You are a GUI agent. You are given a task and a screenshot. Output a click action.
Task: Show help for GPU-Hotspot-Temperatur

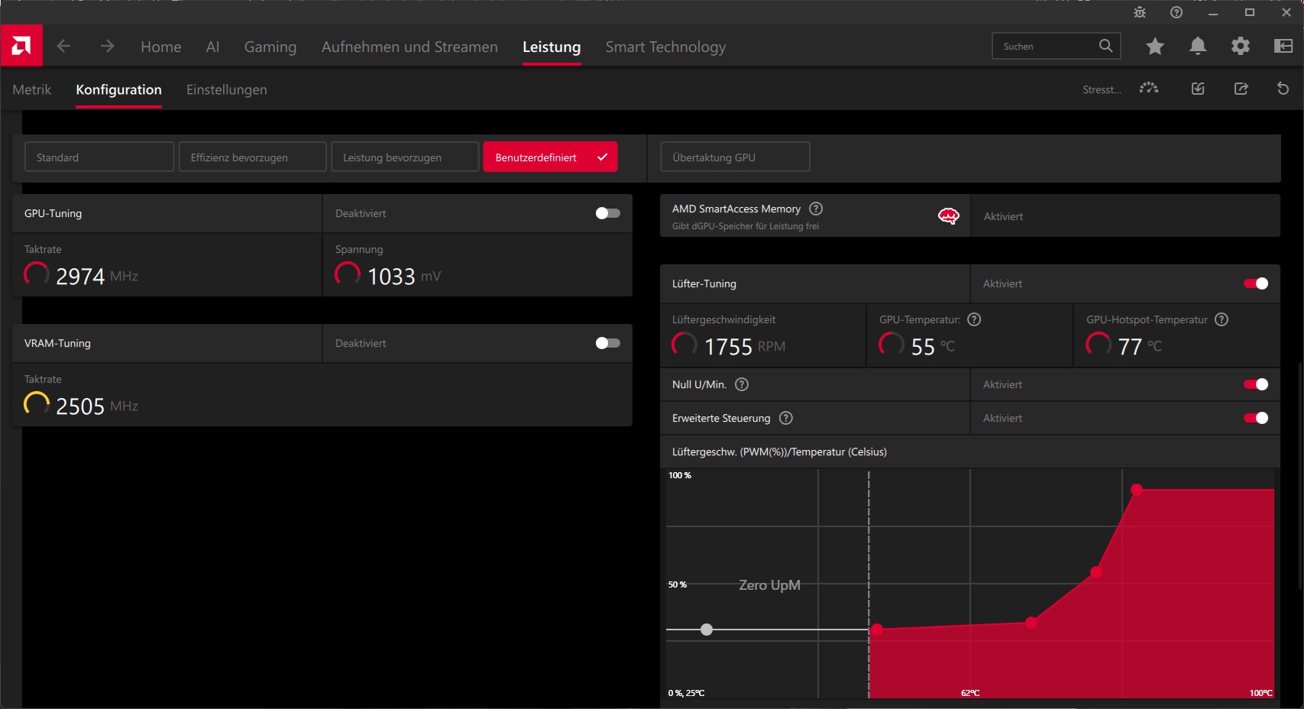(x=1221, y=319)
